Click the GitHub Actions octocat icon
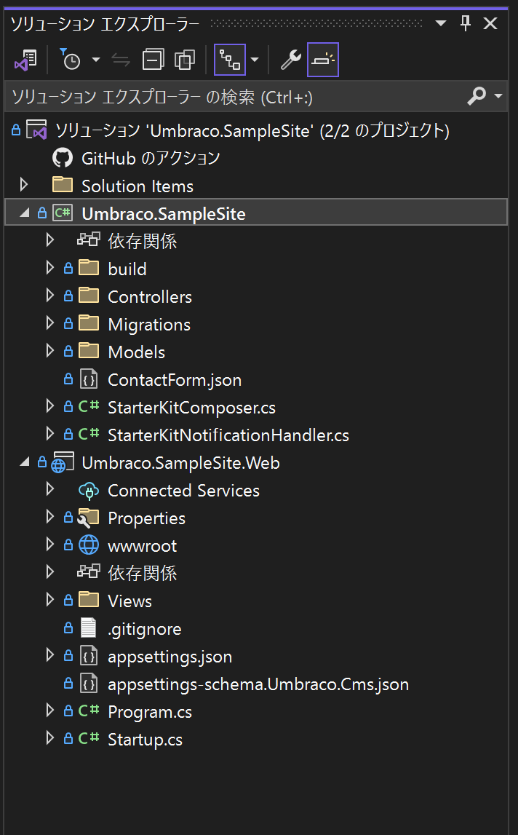 pyautogui.click(x=63, y=158)
